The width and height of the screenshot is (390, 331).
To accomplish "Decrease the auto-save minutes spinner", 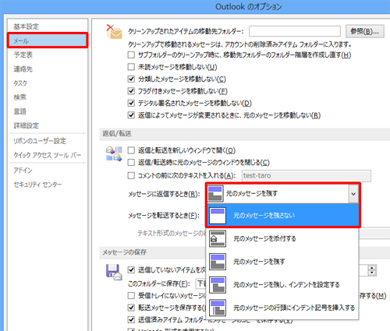I will [x=372, y=273].
